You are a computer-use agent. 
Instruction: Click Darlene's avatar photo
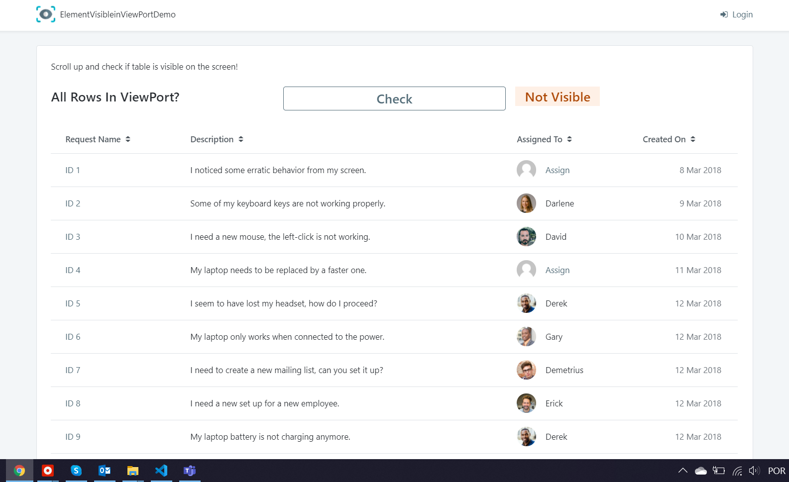click(526, 203)
